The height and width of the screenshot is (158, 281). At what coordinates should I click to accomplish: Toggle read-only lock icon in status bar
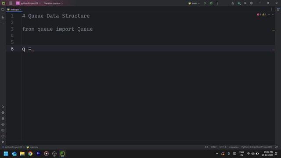point(277,147)
